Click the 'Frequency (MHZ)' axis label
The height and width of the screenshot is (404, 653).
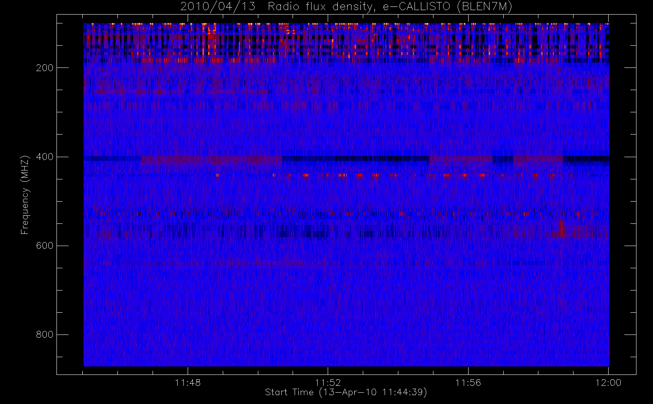coord(25,195)
